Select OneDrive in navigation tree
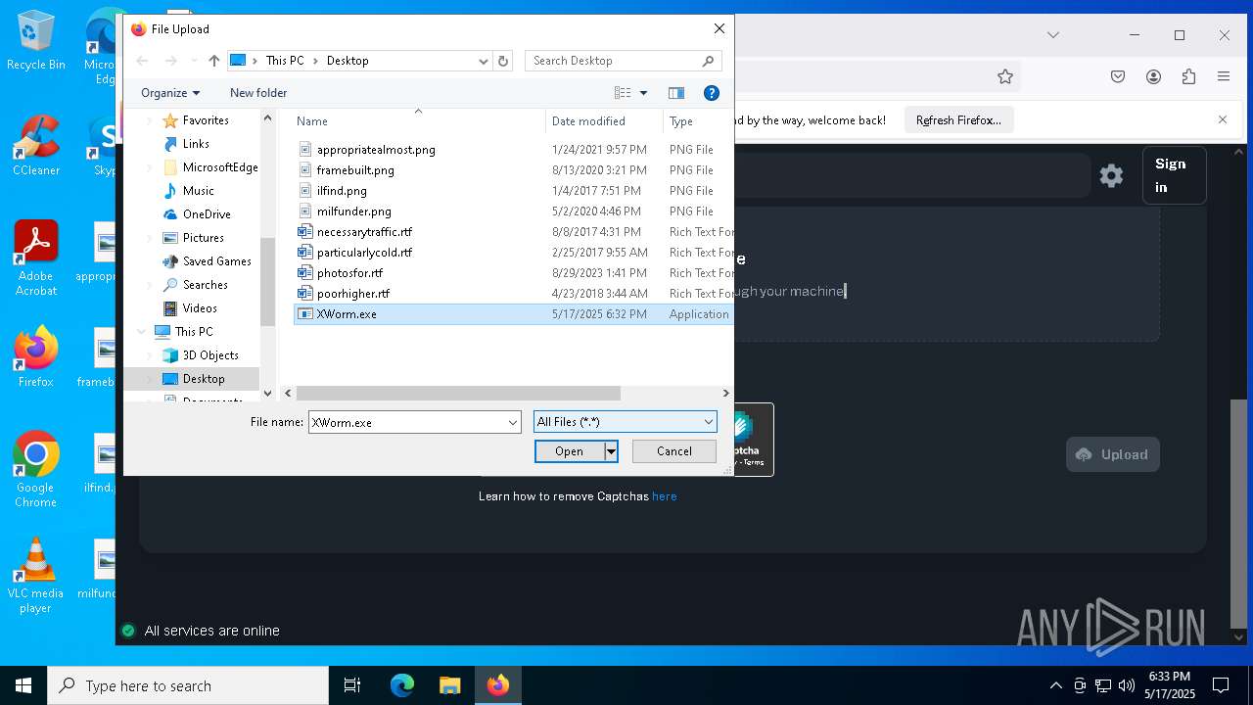This screenshot has height=705, width=1253. [207, 214]
